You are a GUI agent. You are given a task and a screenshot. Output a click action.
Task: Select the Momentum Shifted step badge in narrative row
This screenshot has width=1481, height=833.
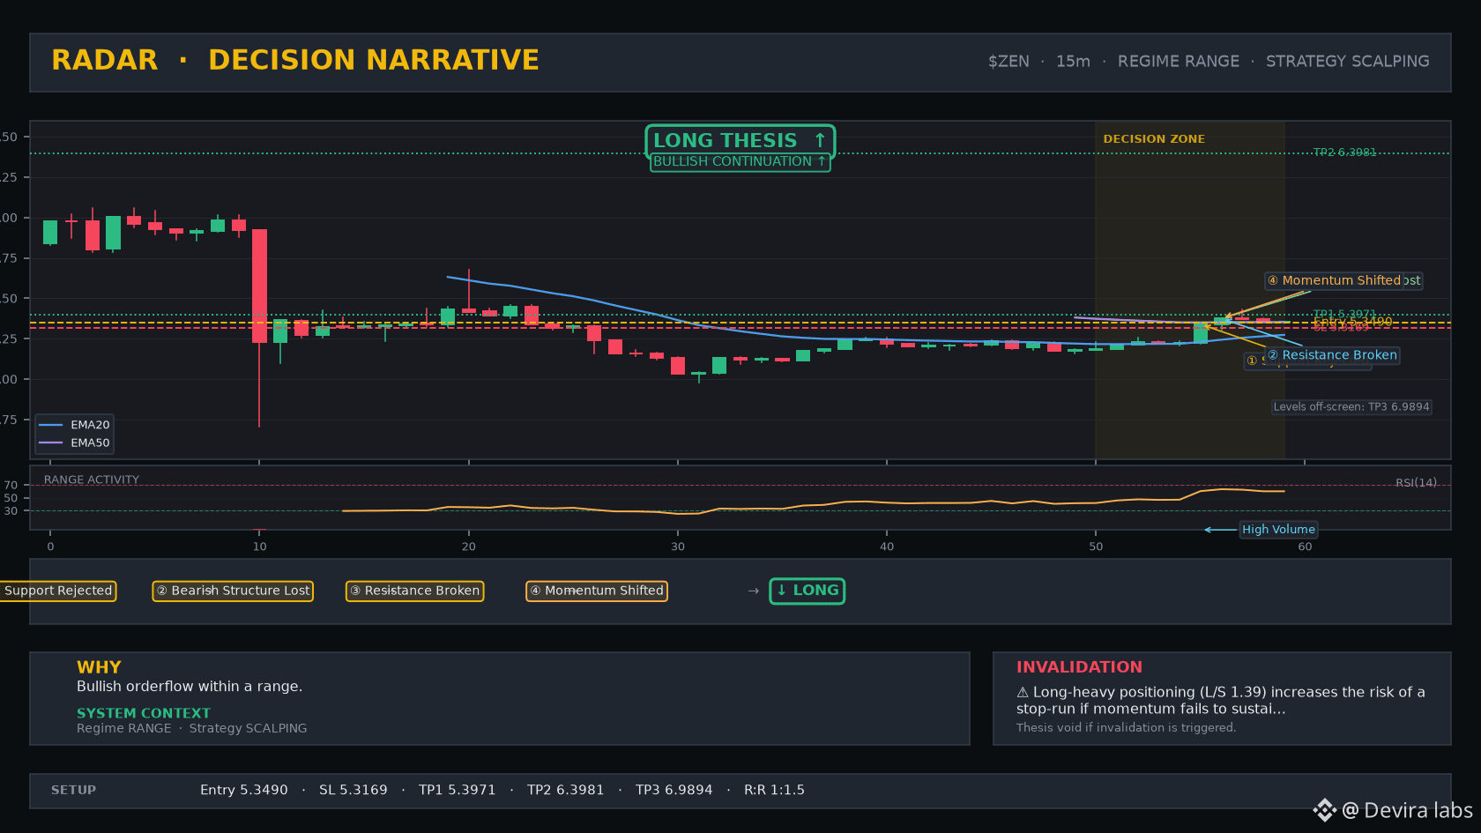(x=597, y=591)
